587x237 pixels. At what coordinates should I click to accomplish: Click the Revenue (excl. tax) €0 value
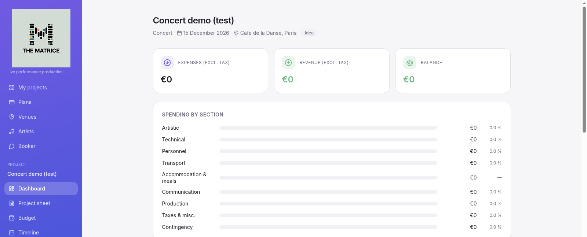click(288, 79)
